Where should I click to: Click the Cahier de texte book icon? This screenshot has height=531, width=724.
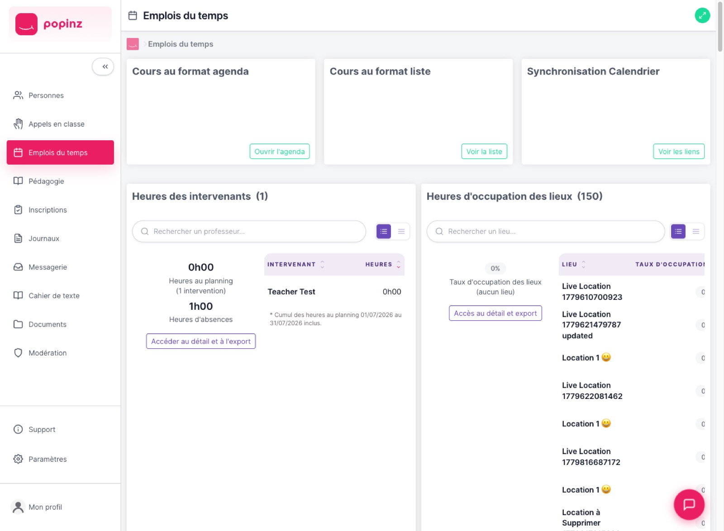[18, 295]
